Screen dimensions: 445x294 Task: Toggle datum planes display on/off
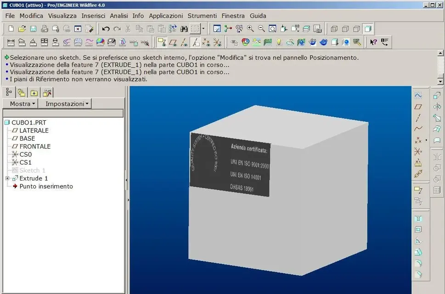pos(173,42)
